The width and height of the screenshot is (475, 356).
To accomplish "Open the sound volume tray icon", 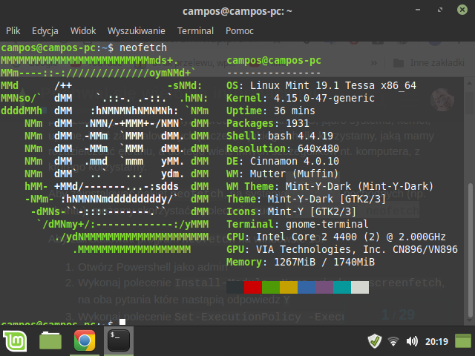I will coord(411,341).
